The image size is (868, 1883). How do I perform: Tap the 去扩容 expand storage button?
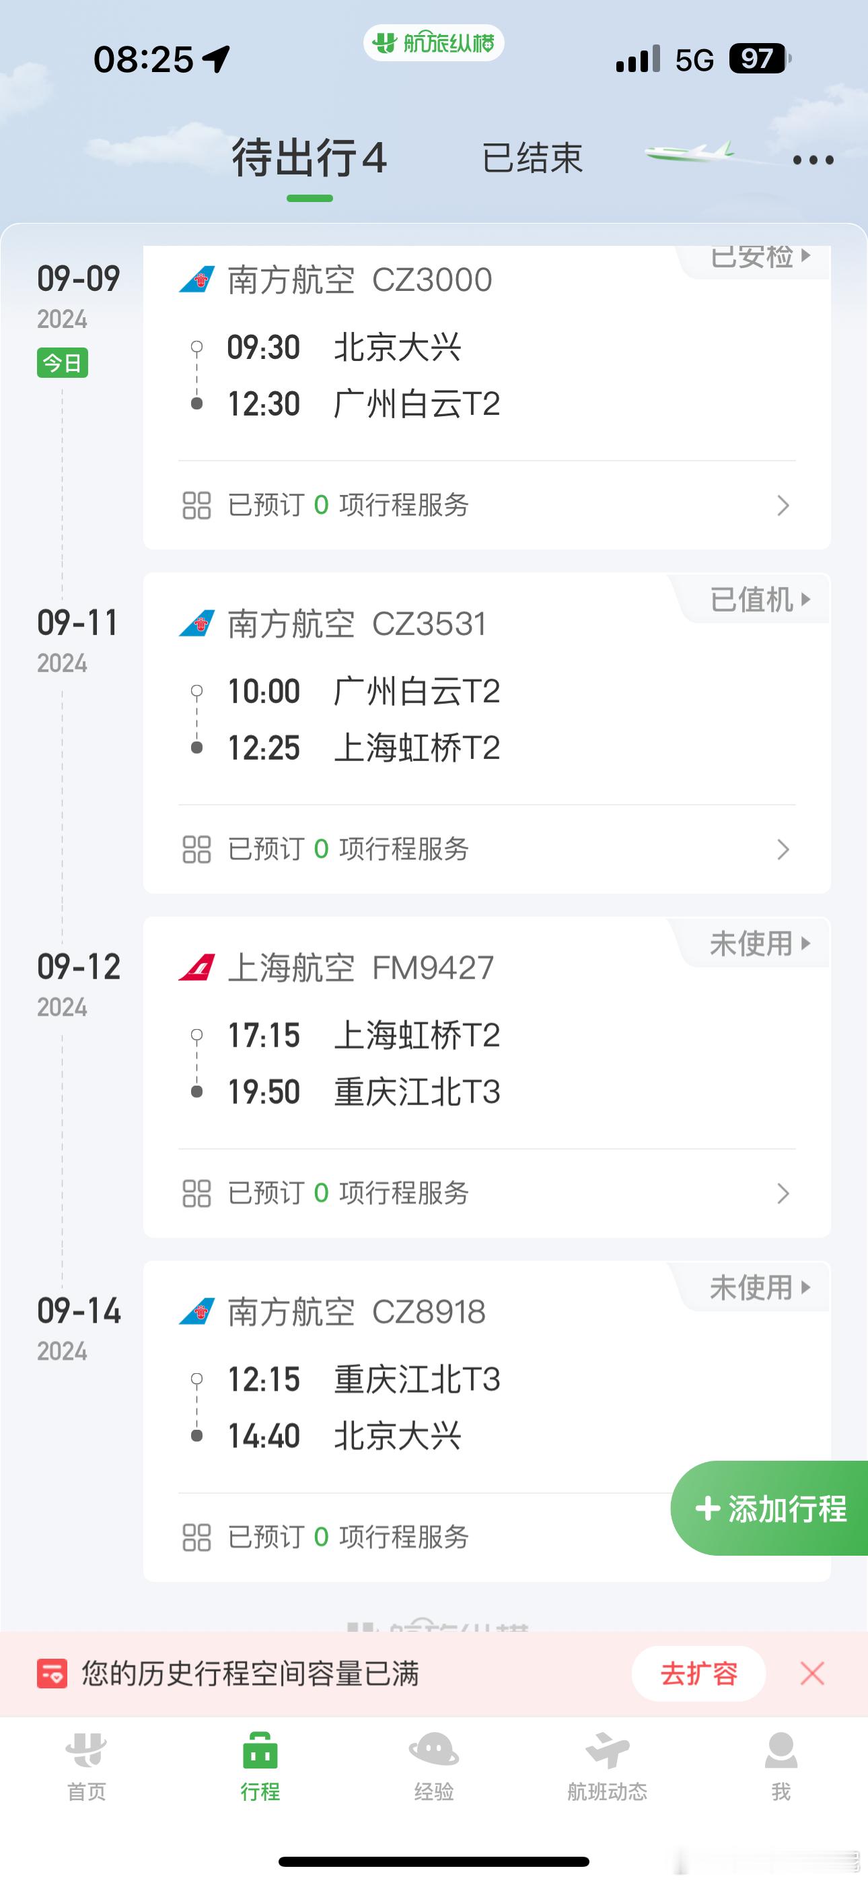coord(698,1673)
